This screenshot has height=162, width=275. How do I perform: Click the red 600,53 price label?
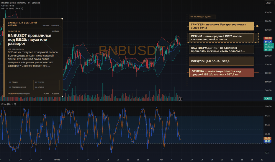(x=268, y=38)
